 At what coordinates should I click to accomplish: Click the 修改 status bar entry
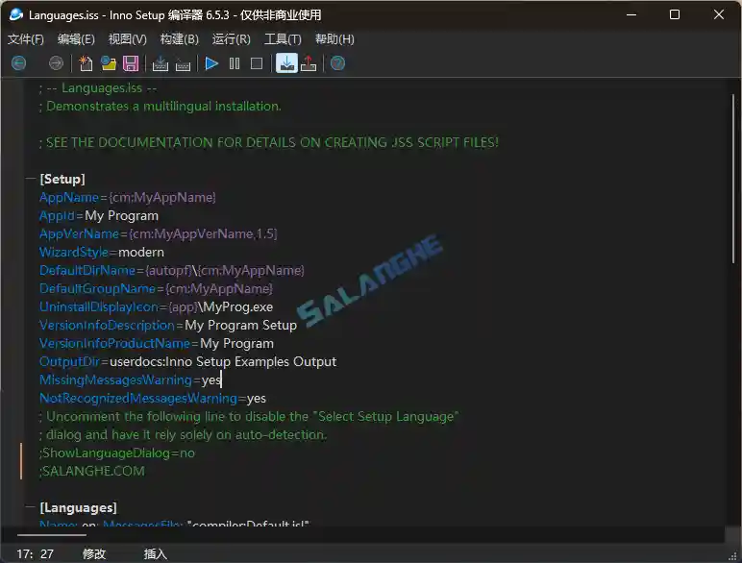click(94, 553)
